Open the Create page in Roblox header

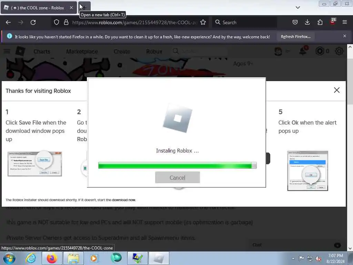[122, 52]
